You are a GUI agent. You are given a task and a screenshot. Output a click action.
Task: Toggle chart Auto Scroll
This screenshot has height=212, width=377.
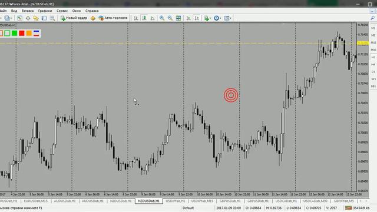click(188, 18)
